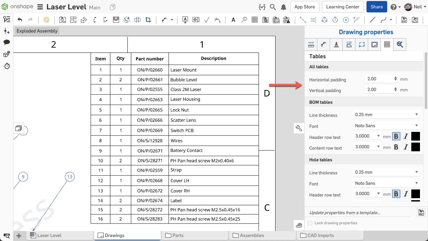The height and width of the screenshot is (241, 428).
Task: Toggle italic for BOM content row text
Action: tap(406, 147)
